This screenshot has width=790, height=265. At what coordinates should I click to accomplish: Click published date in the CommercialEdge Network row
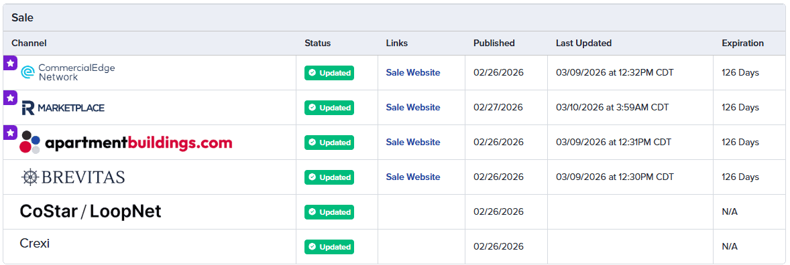coord(499,72)
